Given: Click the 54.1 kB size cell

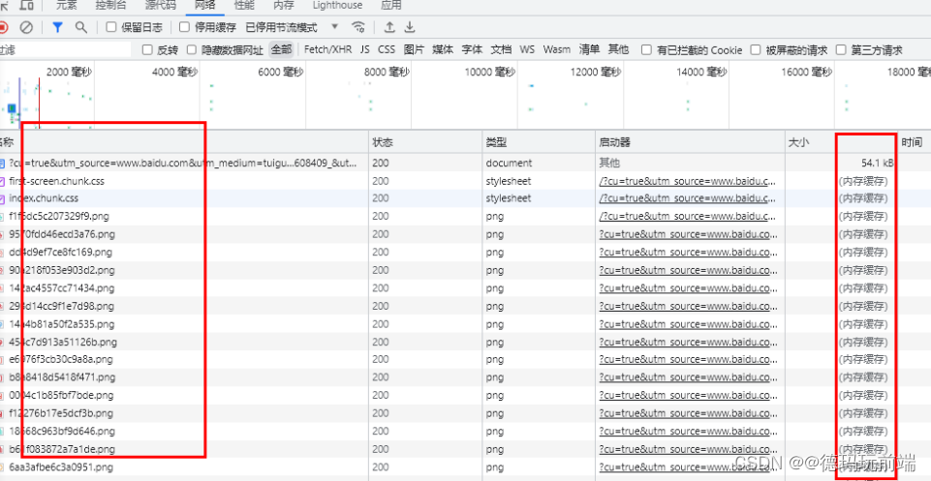Looking at the screenshot, I should 878,163.
